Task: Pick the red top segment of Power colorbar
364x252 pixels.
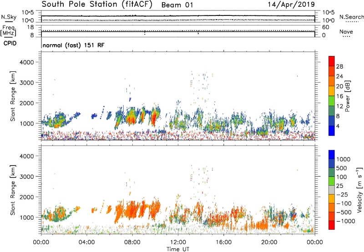Action: click(x=332, y=61)
